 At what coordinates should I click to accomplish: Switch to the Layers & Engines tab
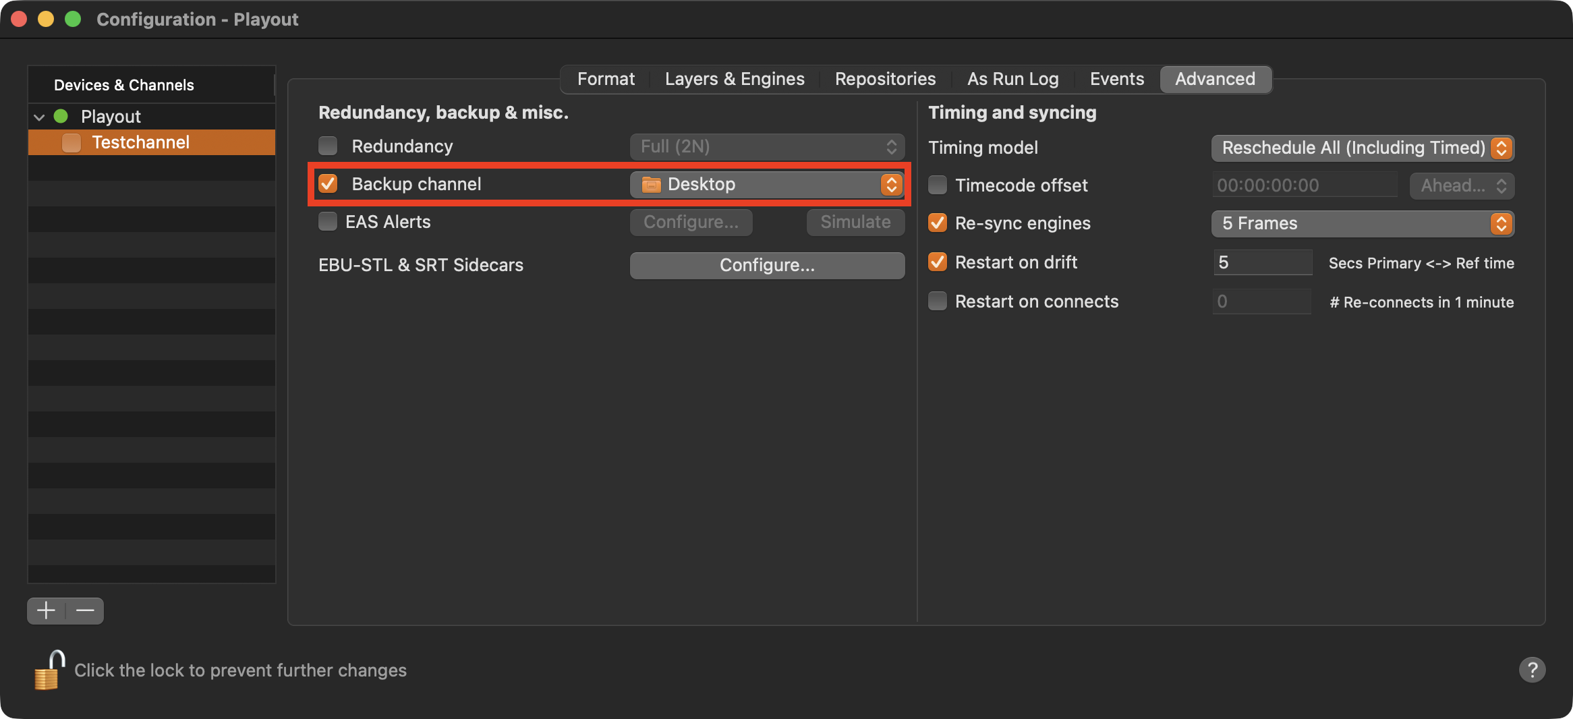(x=735, y=79)
